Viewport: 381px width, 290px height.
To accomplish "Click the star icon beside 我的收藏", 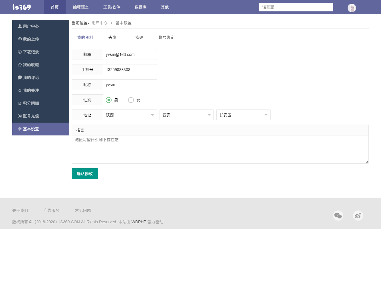I will 20,65.
